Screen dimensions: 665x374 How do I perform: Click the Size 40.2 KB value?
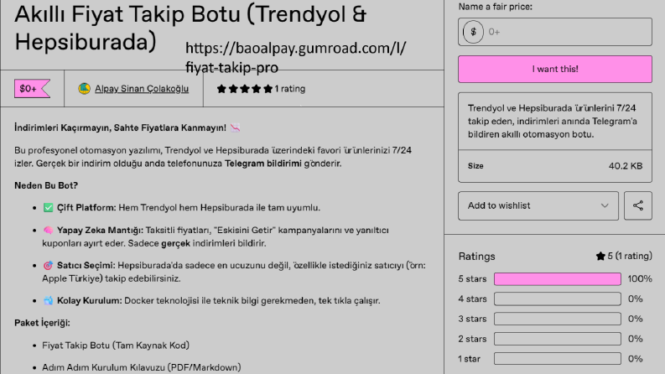coord(626,166)
